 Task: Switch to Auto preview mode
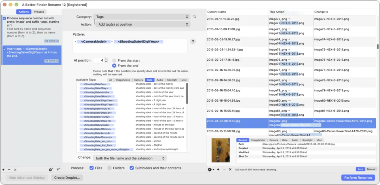coord(360,169)
